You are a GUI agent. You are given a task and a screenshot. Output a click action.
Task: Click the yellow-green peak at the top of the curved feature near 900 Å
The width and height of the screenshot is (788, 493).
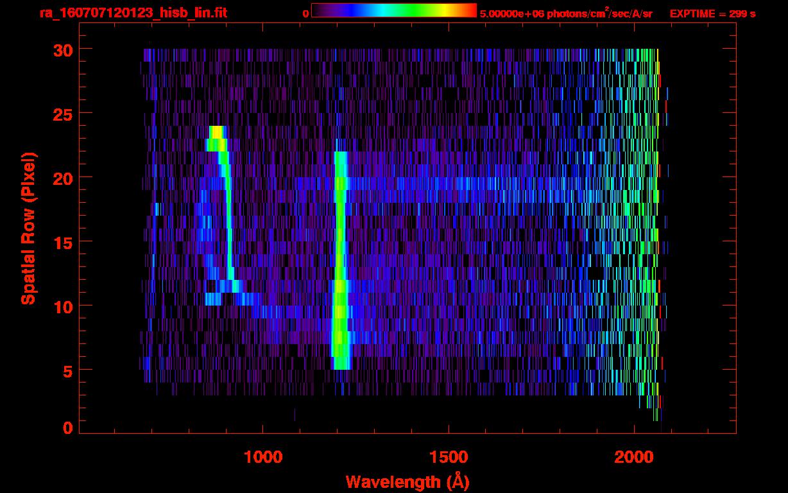coord(216,132)
